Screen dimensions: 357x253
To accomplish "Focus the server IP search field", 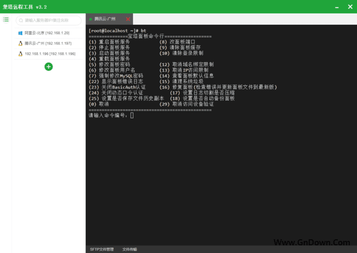I will click(48, 20).
